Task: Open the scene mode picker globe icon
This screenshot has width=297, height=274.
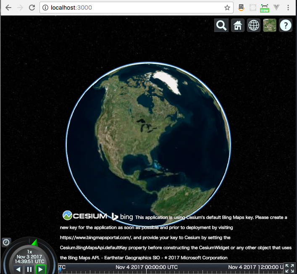Action: click(254, 25)
